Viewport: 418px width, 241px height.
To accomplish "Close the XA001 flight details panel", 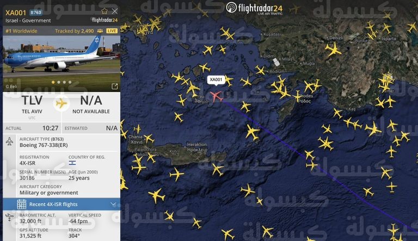I will pyautogui.click(x=115, y=11).
